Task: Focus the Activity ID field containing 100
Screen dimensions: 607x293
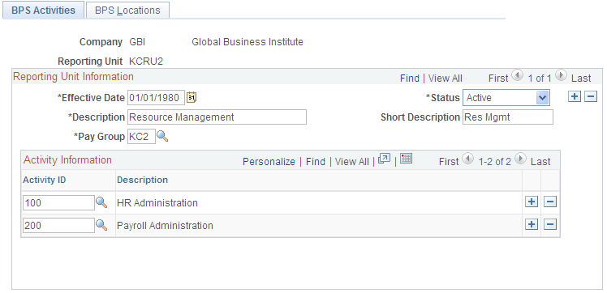Action: click(x=58, y=202)
